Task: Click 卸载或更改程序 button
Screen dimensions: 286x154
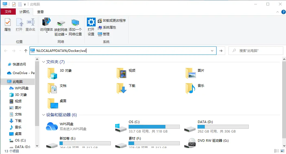Action: pos(112,21)
